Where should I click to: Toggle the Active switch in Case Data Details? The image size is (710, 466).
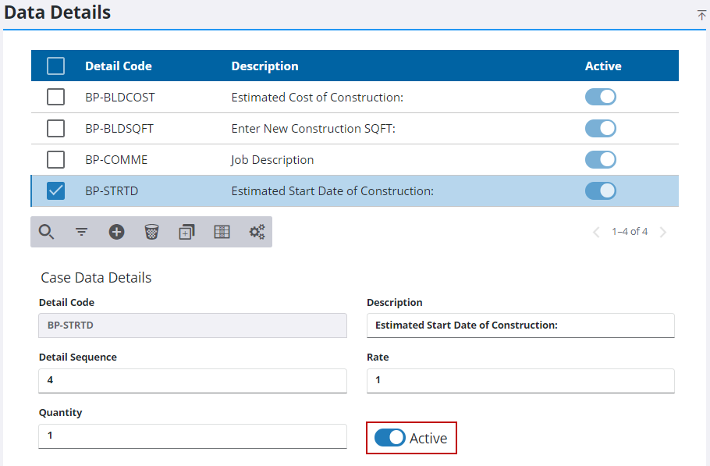click(x=390, y=437)
